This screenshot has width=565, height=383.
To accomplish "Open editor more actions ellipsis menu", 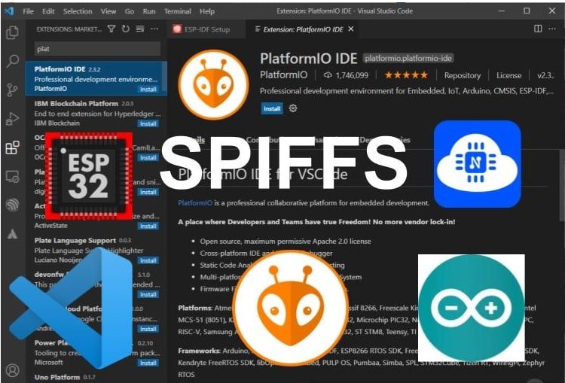I will pos(552,29).
